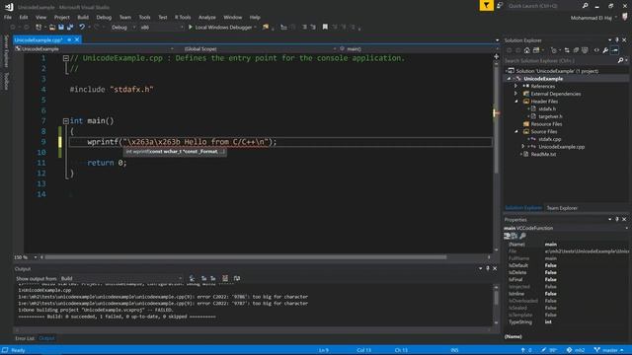
Task: Switch to the Error List tab
Action: pos(24,338)
